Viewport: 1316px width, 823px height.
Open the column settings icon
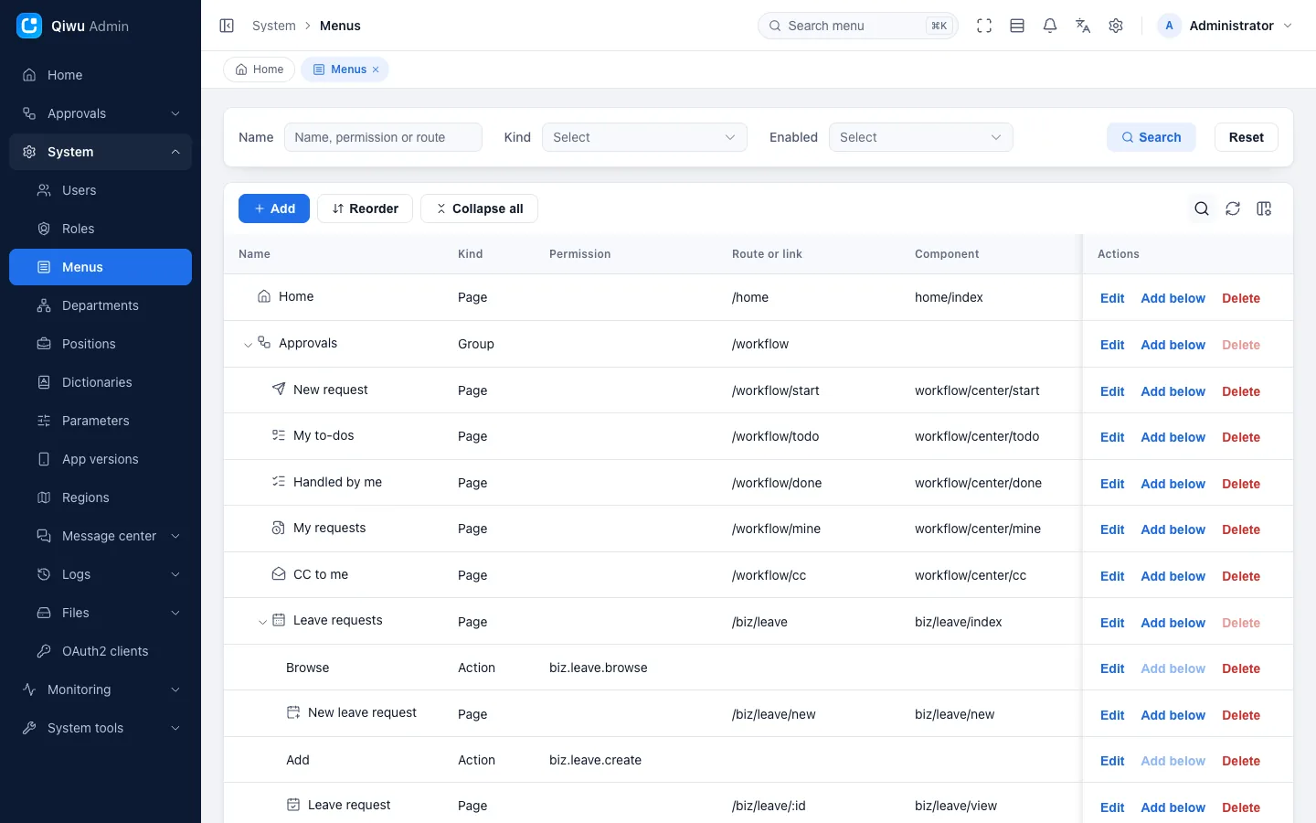click(x=1264, y=208)
